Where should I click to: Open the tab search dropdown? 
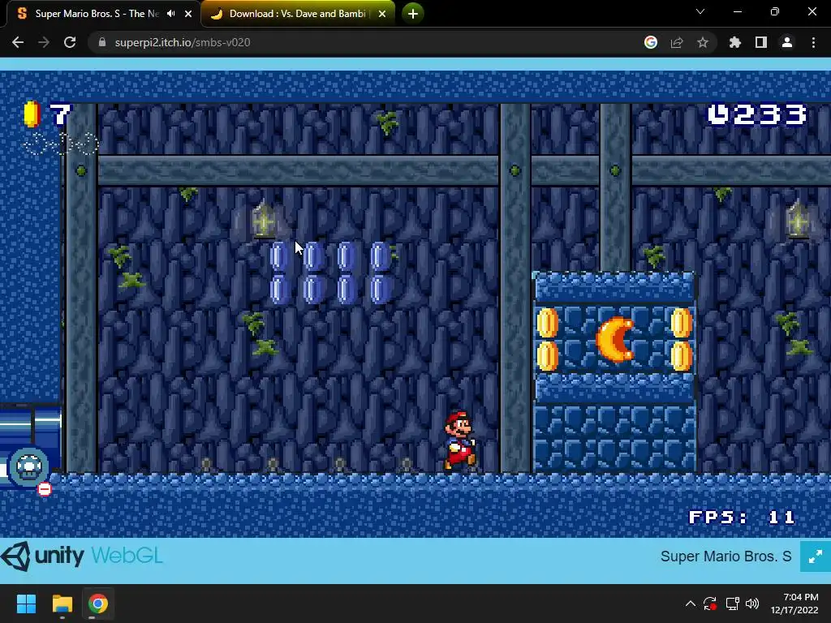[x=700, y=11]
